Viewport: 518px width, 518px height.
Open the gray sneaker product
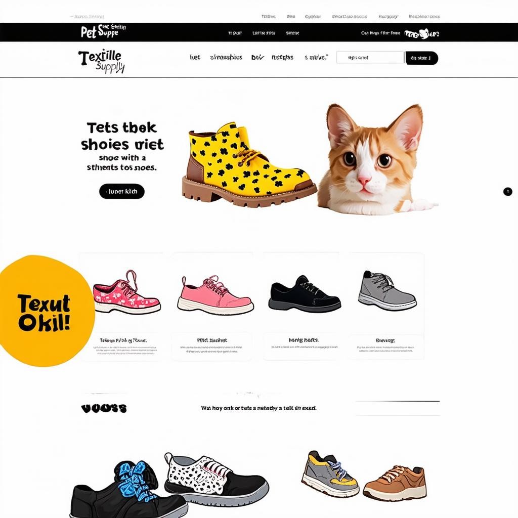[387, 290]
